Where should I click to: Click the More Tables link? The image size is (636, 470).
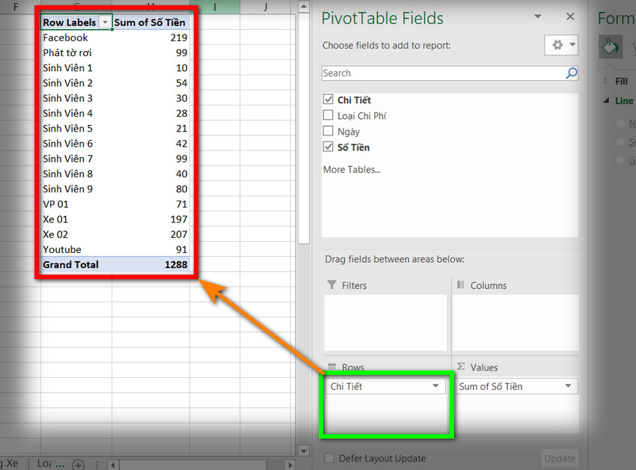[x=352, y=170]
